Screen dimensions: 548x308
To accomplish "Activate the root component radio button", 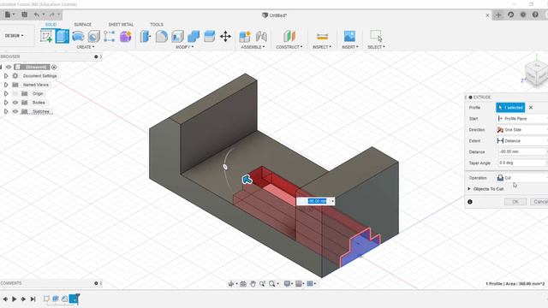I will click(x=54, y=67).
